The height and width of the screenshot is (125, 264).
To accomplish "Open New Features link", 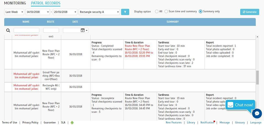I will 174,122.
